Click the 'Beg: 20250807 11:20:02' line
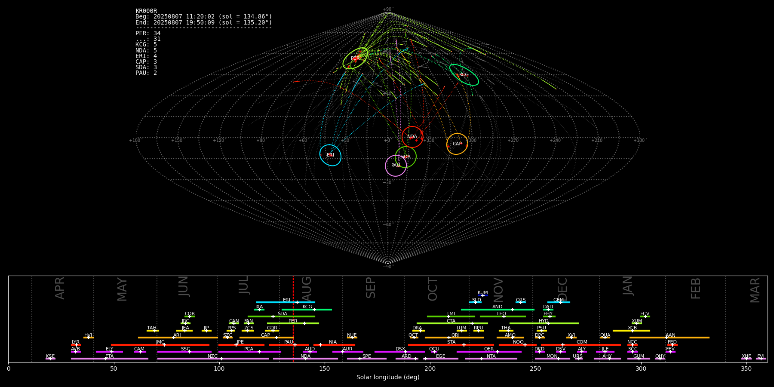774x387 pixels. 204,17
